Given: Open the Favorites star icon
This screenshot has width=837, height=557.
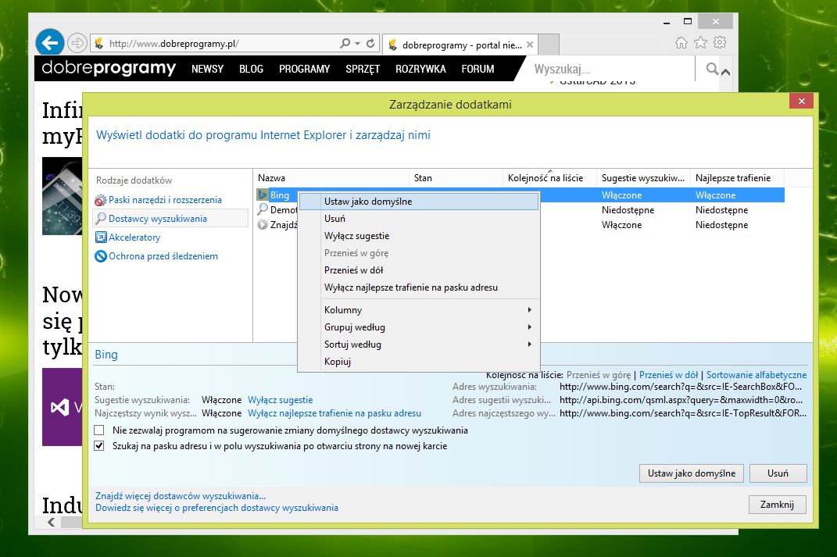Looking at the screenshot, I should tap(700, 43).
